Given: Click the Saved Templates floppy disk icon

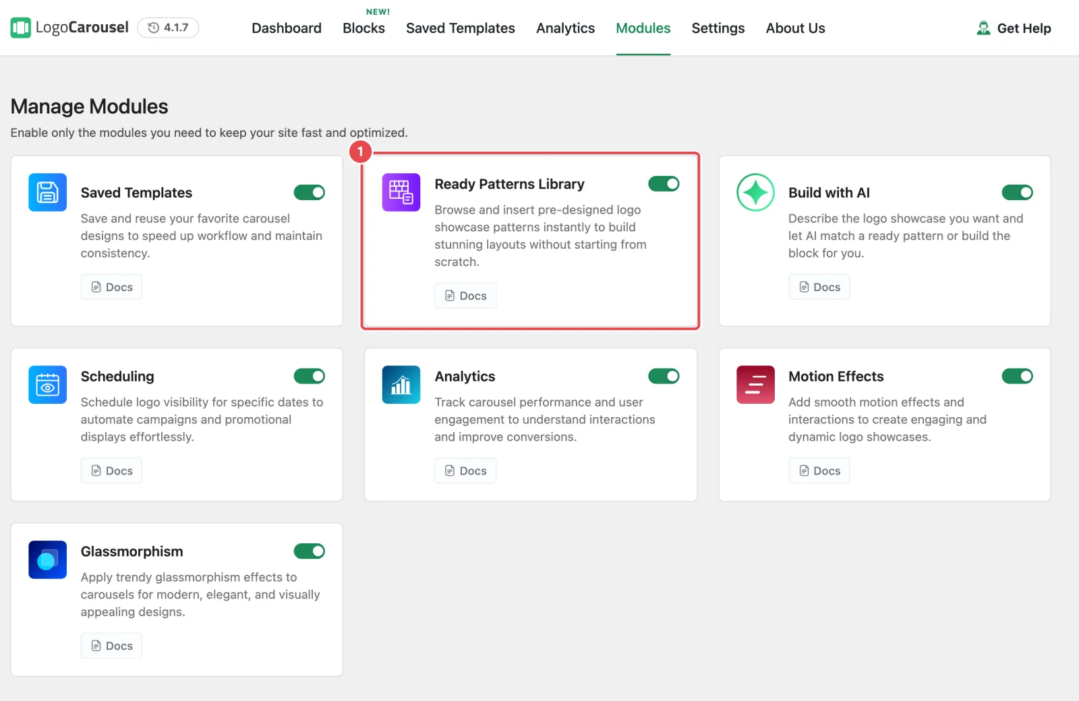Looking at the screenshot, I should pyautogui.click(x=47, y=192).
